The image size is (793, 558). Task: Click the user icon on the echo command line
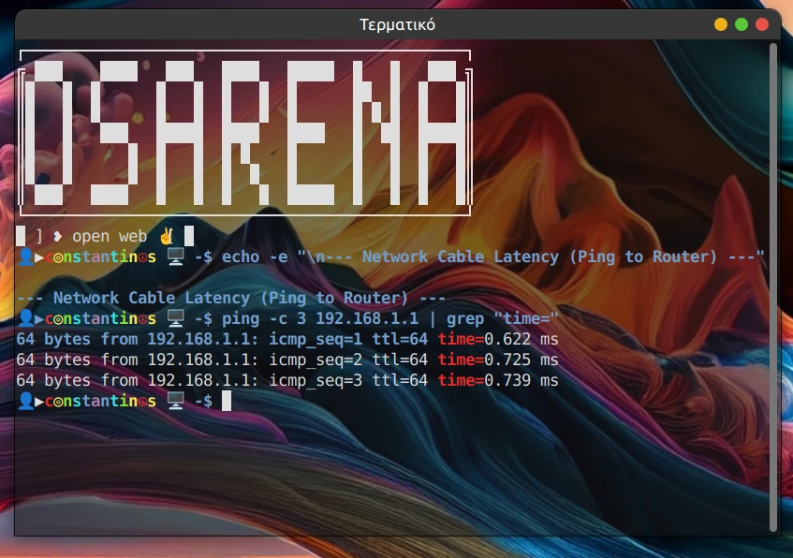(x=25, y=257)
